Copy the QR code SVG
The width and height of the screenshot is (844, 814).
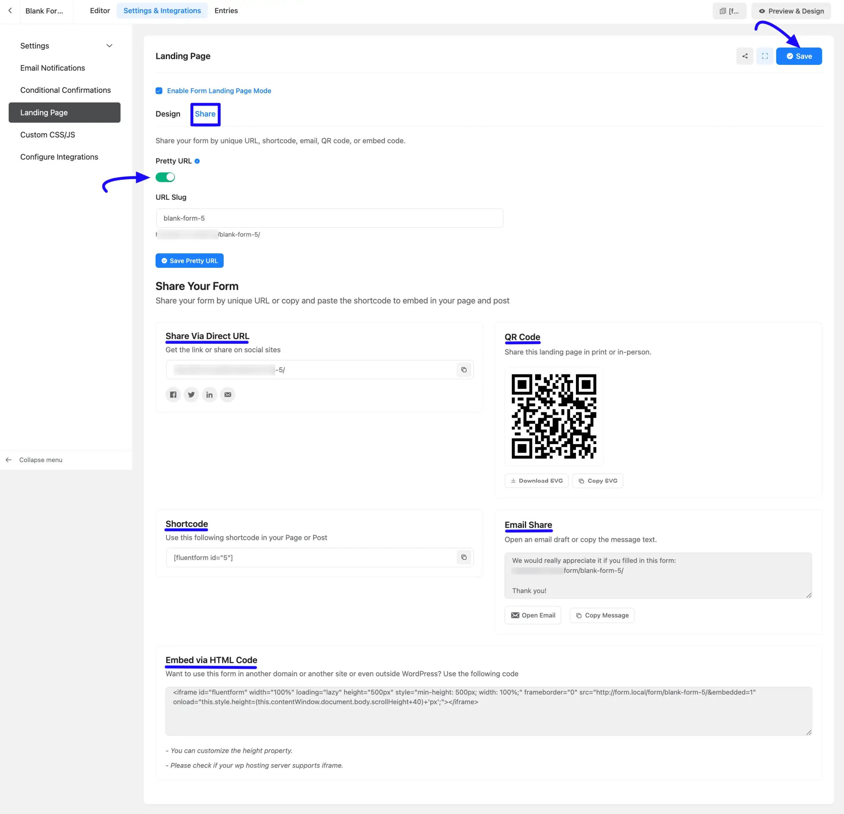tap(598, 481)
